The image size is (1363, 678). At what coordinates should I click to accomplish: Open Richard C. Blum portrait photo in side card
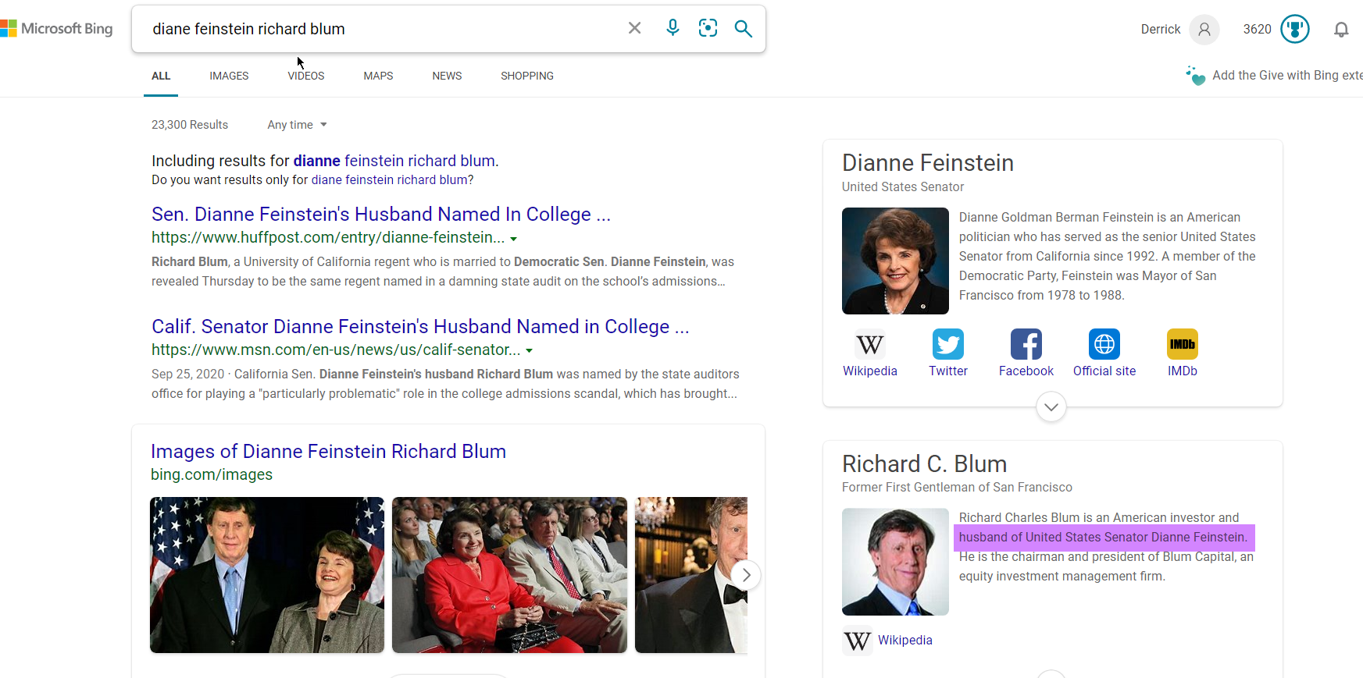coord(895,562)
